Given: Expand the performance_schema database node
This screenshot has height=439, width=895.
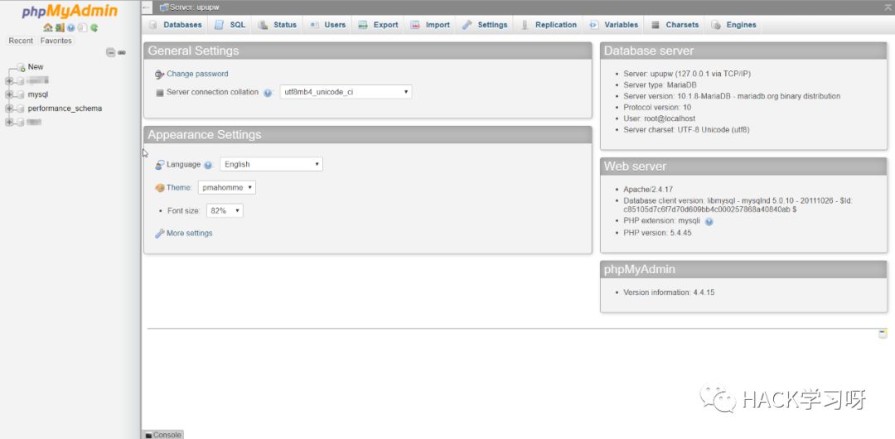Looking at the screenshot, I should click(8, 109).
